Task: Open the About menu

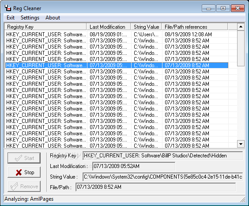Action: point(53,18)
